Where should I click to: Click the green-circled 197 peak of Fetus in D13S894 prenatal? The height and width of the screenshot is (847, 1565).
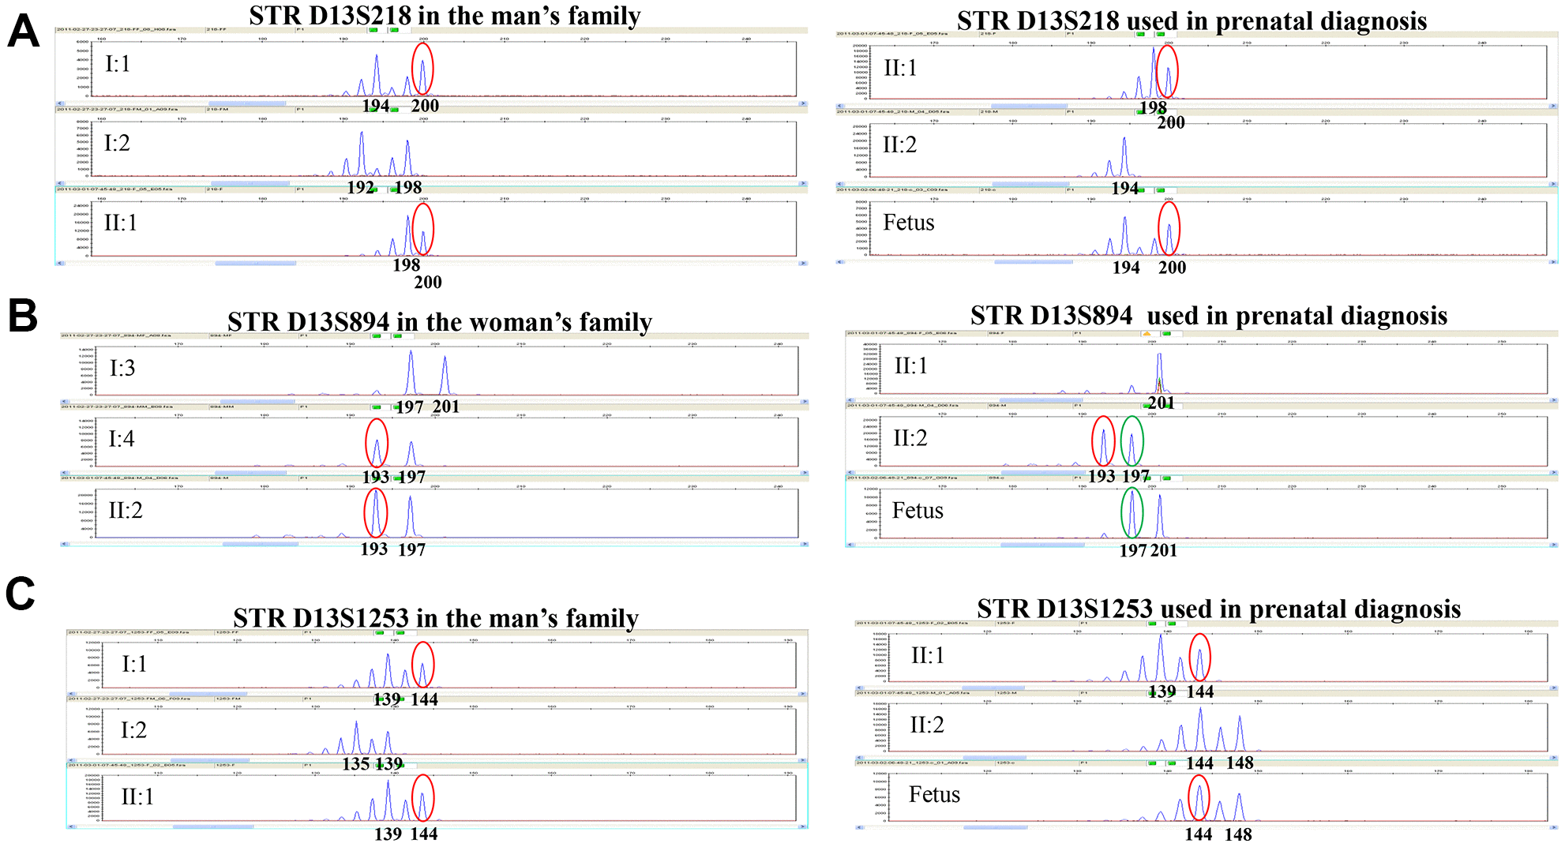coord(1132,513)
